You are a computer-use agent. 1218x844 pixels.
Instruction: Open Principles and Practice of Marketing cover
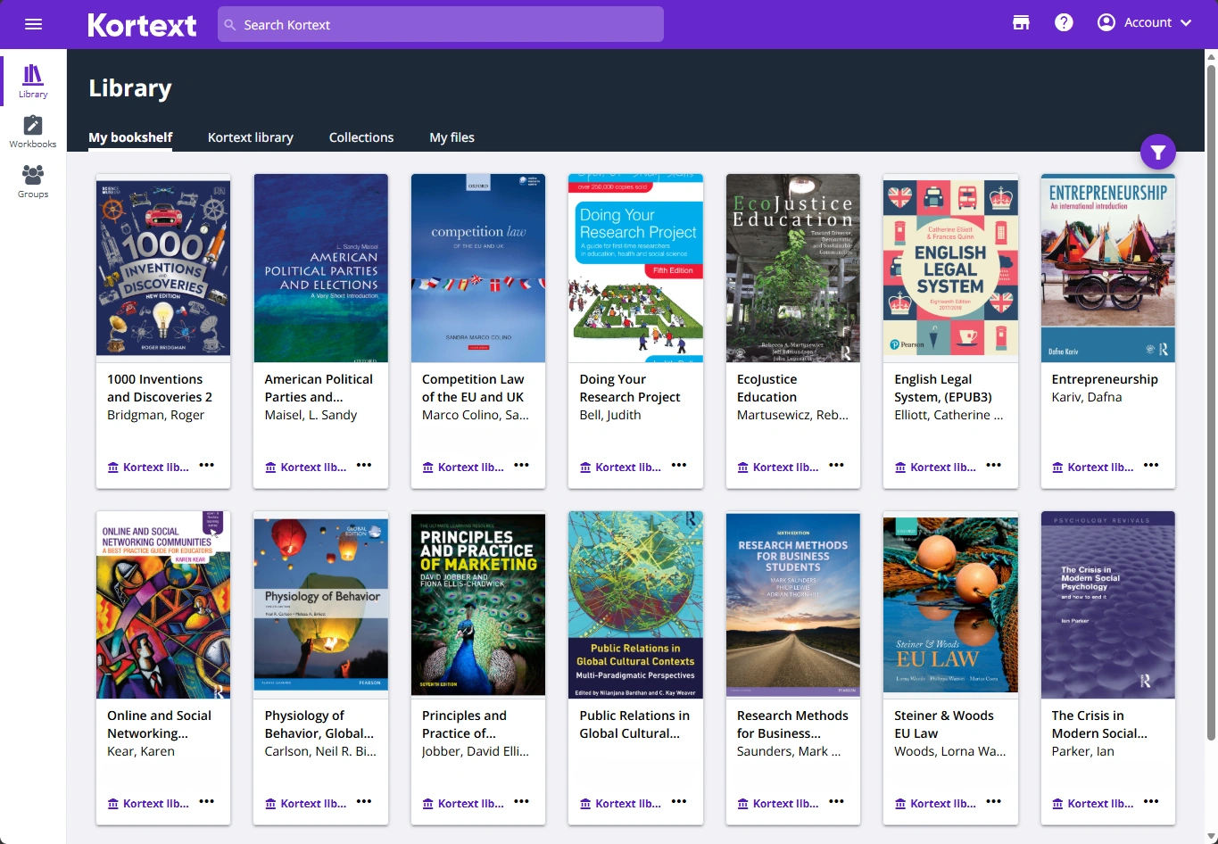point(478,605)
